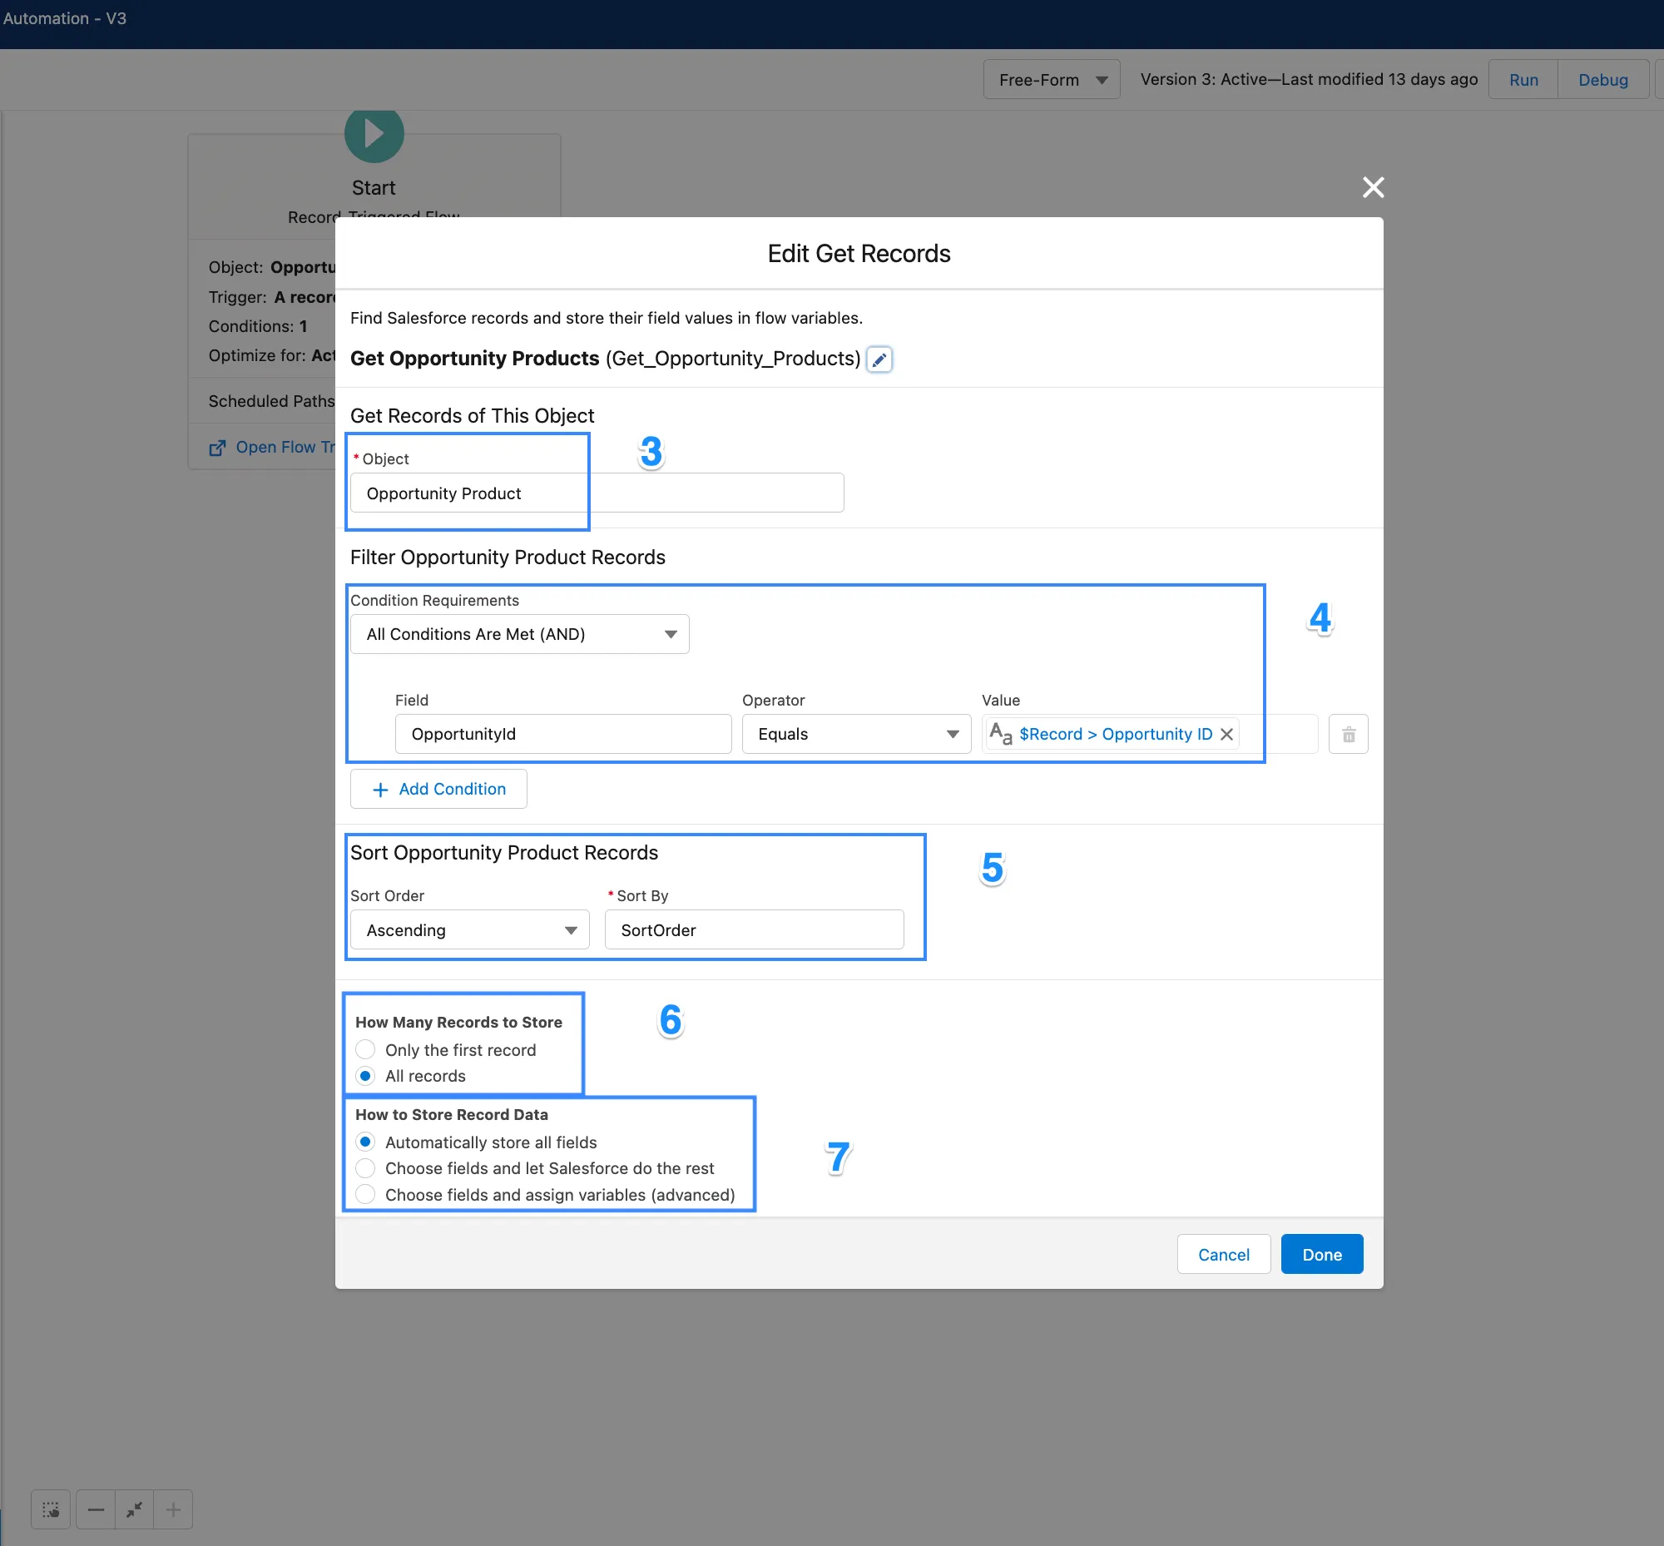Screen dimensions: 1664x1546
Task: Click the Sort By field with SortOrder
Action: (x=754, y=930)
